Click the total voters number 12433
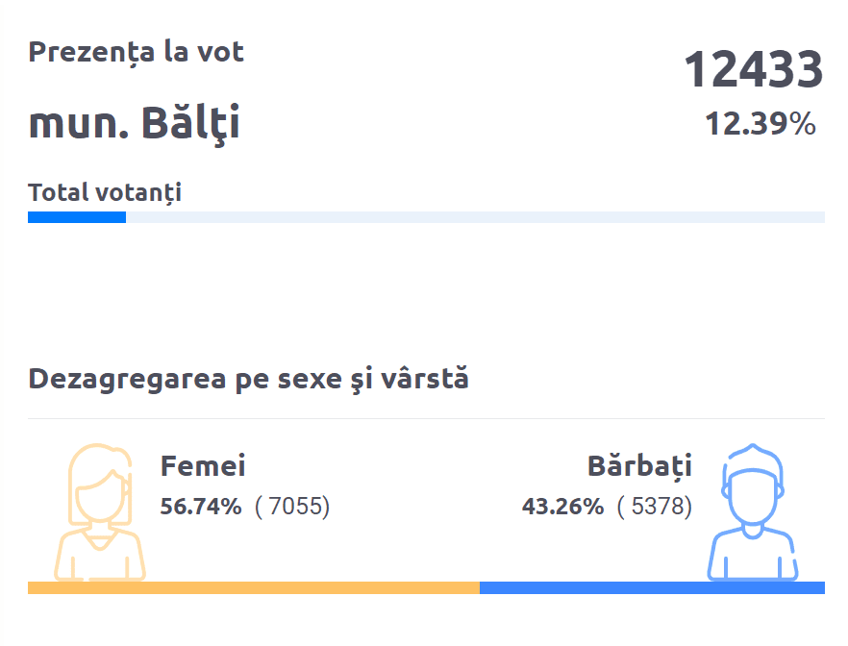This screenshot has width=848, height=646. (x=753, y=70)
